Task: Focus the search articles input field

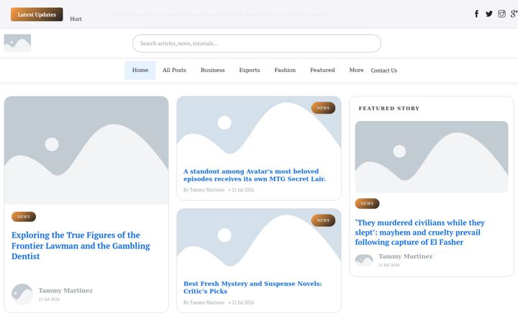Action: pyautogui.click(x=257, y=43)
